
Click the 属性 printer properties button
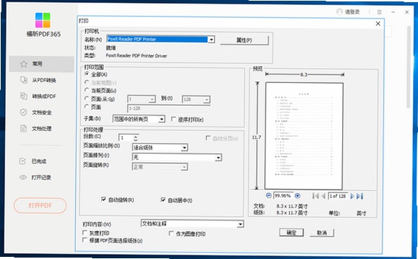pos(244,40)
